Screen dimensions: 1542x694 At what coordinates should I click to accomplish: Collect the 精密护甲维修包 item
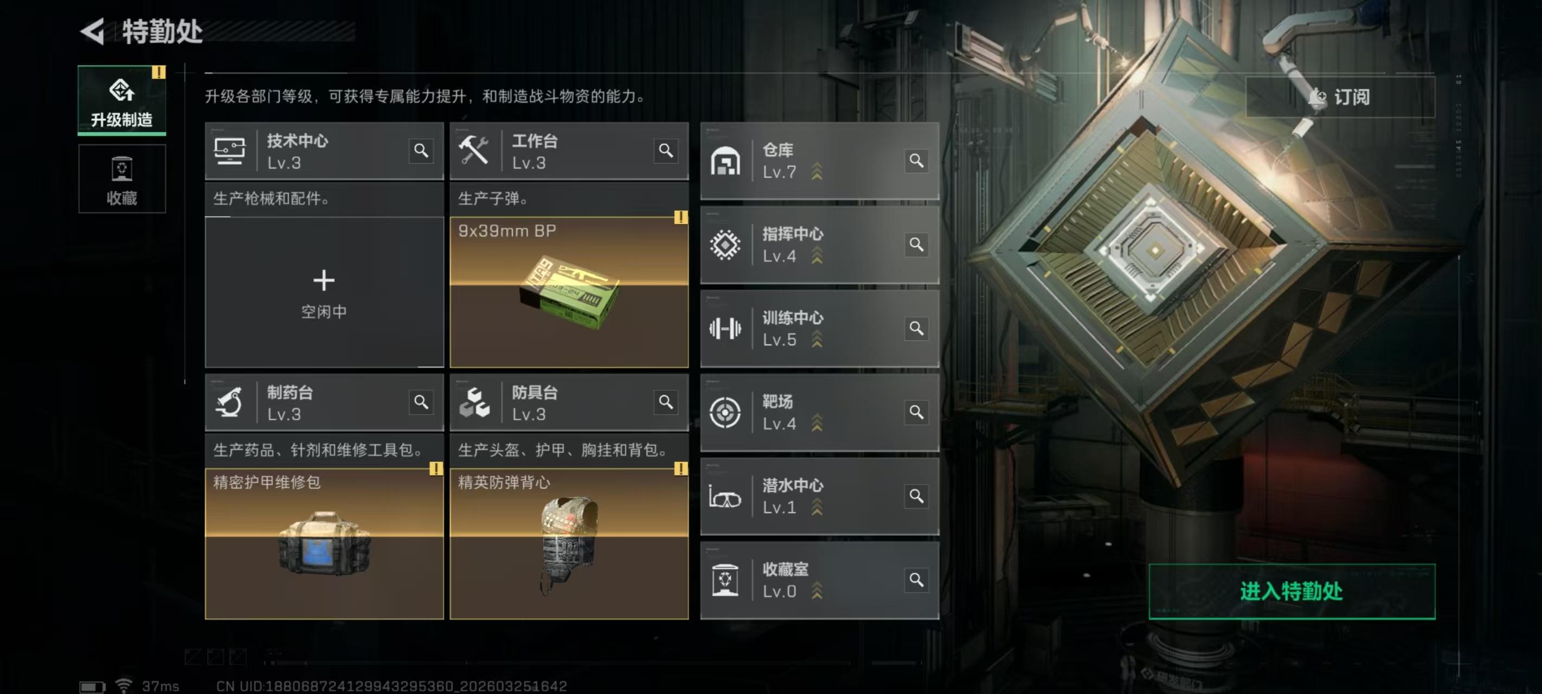click(324, 544)
